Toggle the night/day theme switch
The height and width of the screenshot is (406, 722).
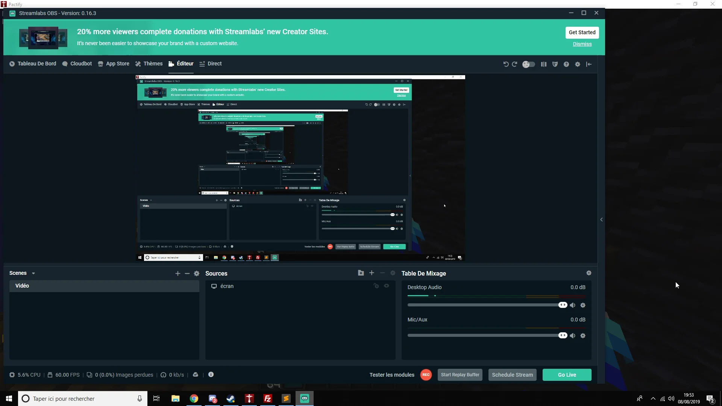529,64
